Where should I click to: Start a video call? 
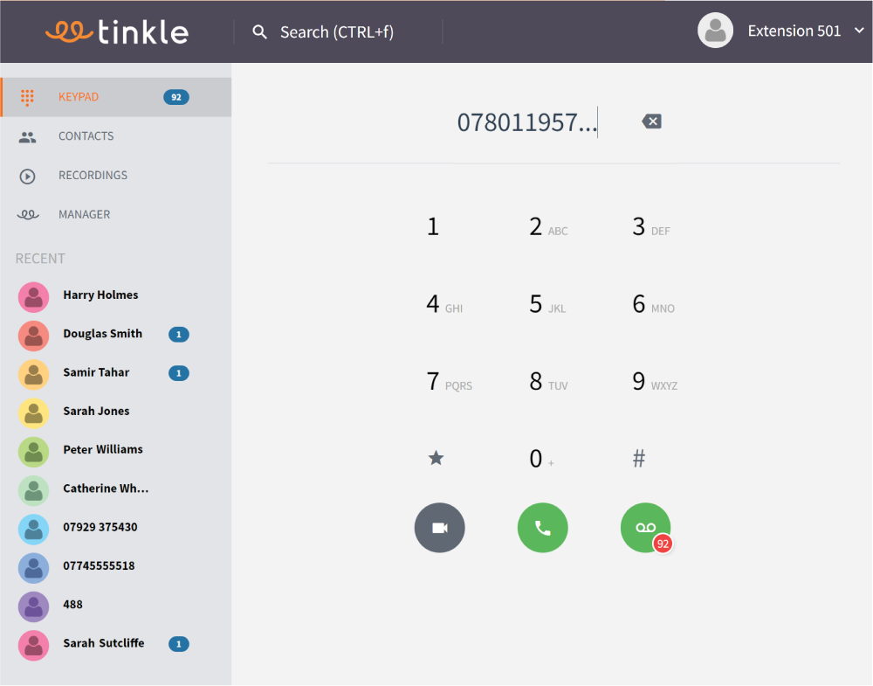tap(439, 527)
